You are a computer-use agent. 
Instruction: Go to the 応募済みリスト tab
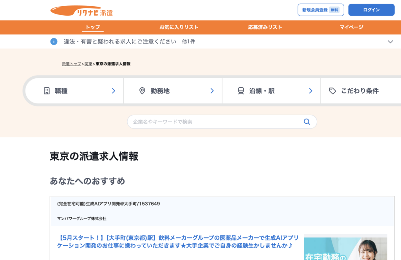tap(265, 27)
